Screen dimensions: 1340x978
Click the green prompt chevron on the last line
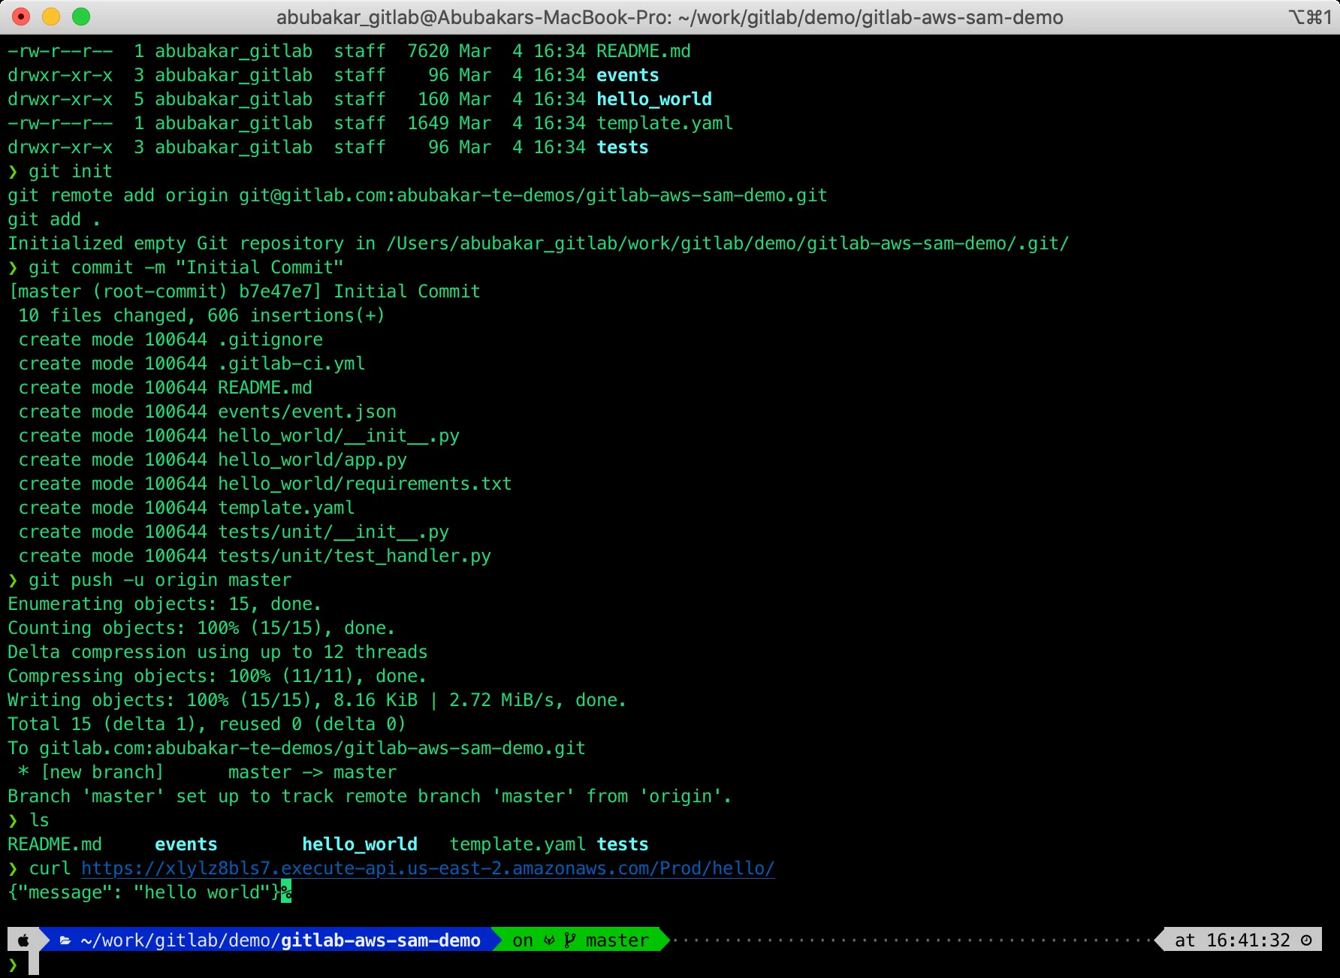(13, 964)
